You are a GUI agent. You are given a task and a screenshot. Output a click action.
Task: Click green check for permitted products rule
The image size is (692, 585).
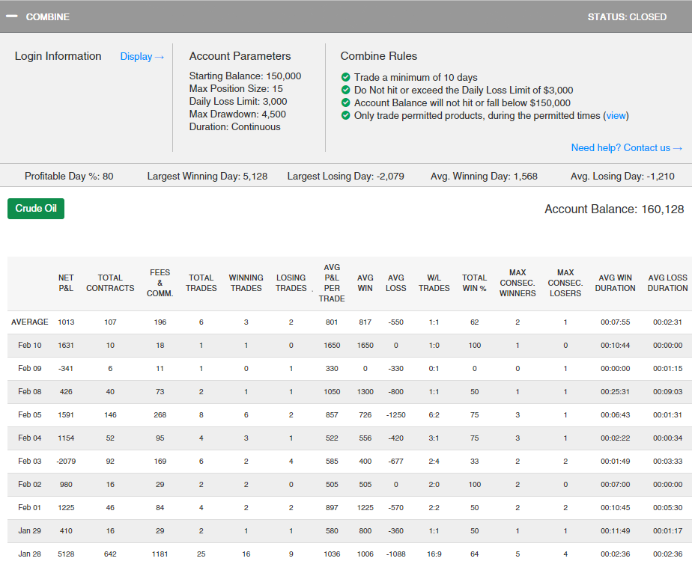[x=345, y=115]
